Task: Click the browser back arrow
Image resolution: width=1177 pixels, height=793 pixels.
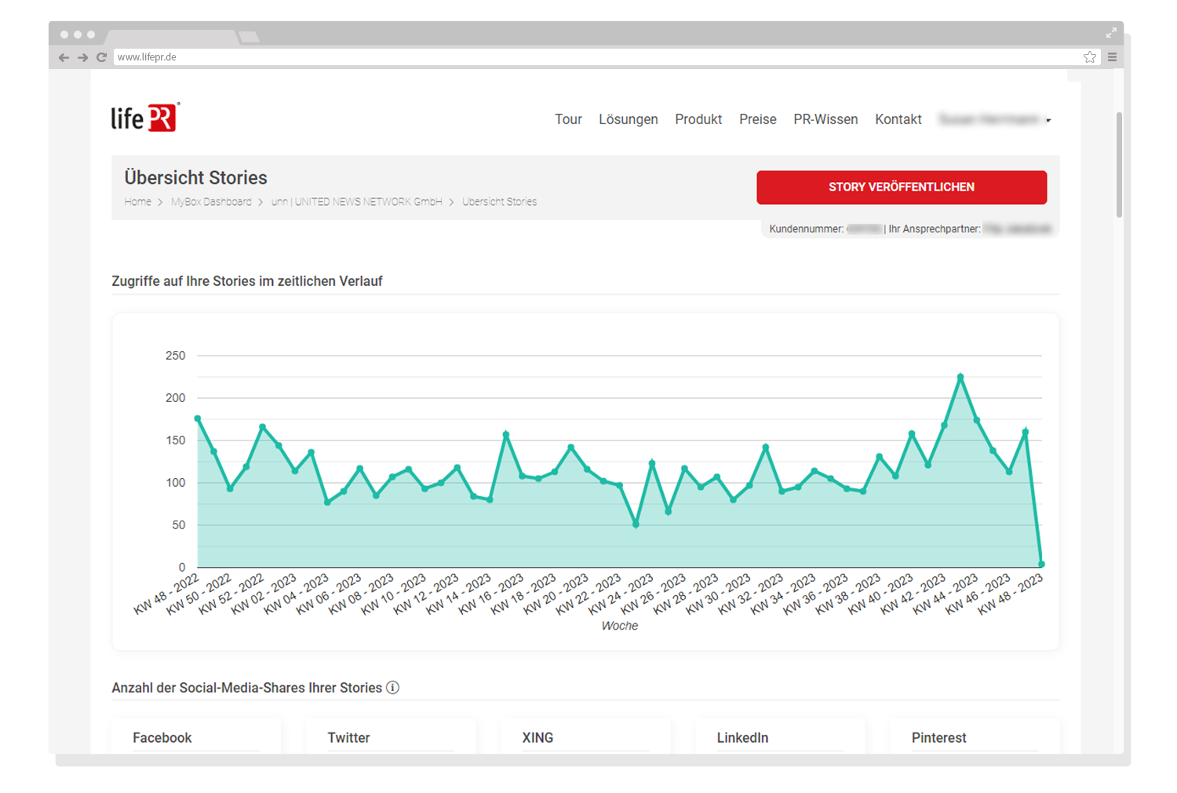Action: pyautogui.click(x=64, y=57)
